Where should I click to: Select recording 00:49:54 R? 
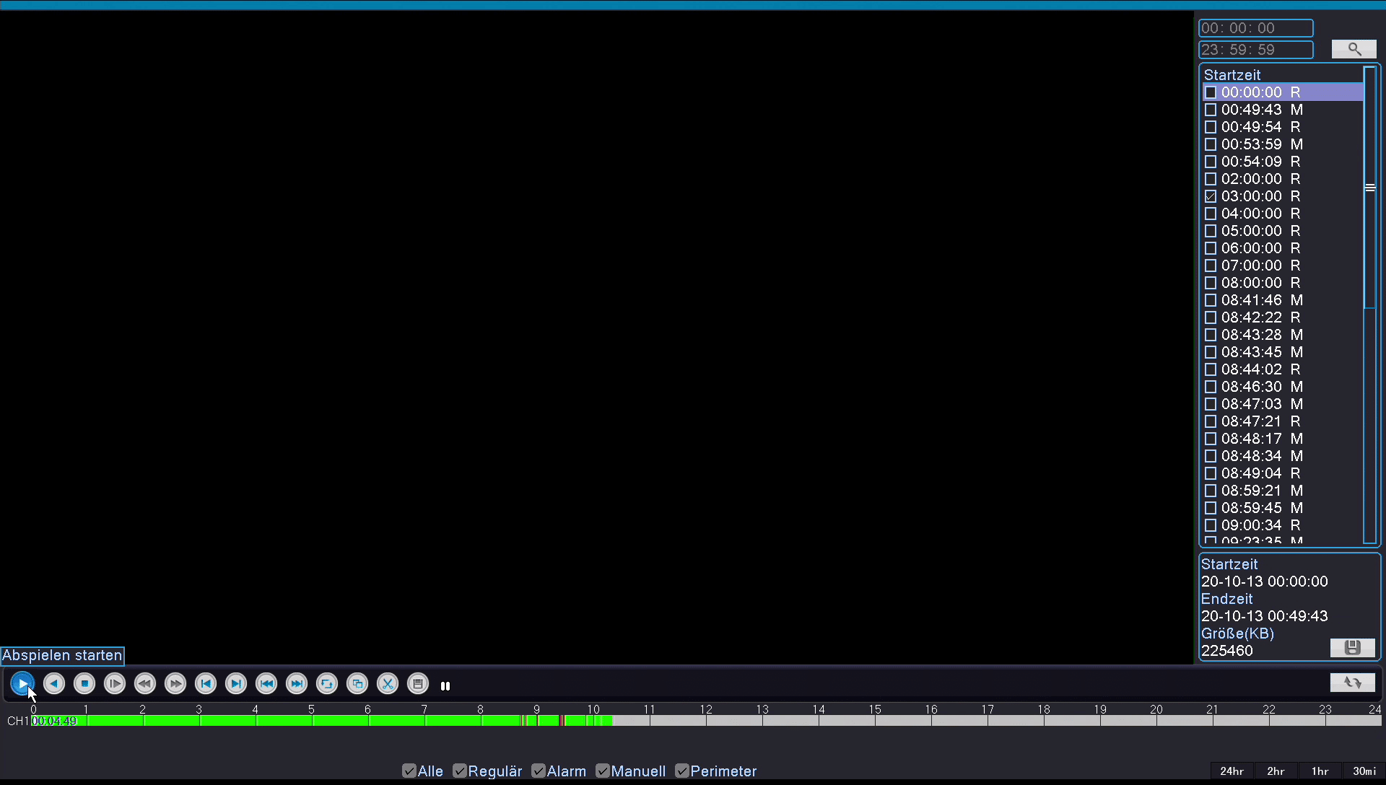click(1283, 127)
